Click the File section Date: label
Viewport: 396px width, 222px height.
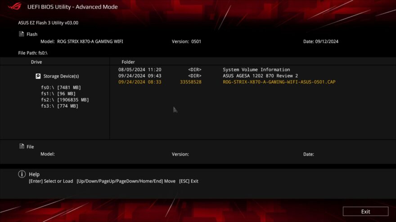click(309, 154)
